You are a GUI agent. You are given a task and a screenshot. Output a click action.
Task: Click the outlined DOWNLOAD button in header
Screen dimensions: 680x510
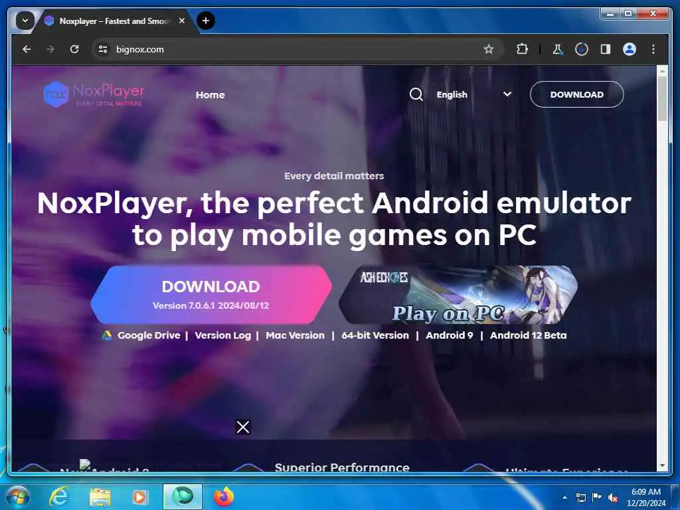[x=577, y=94]
